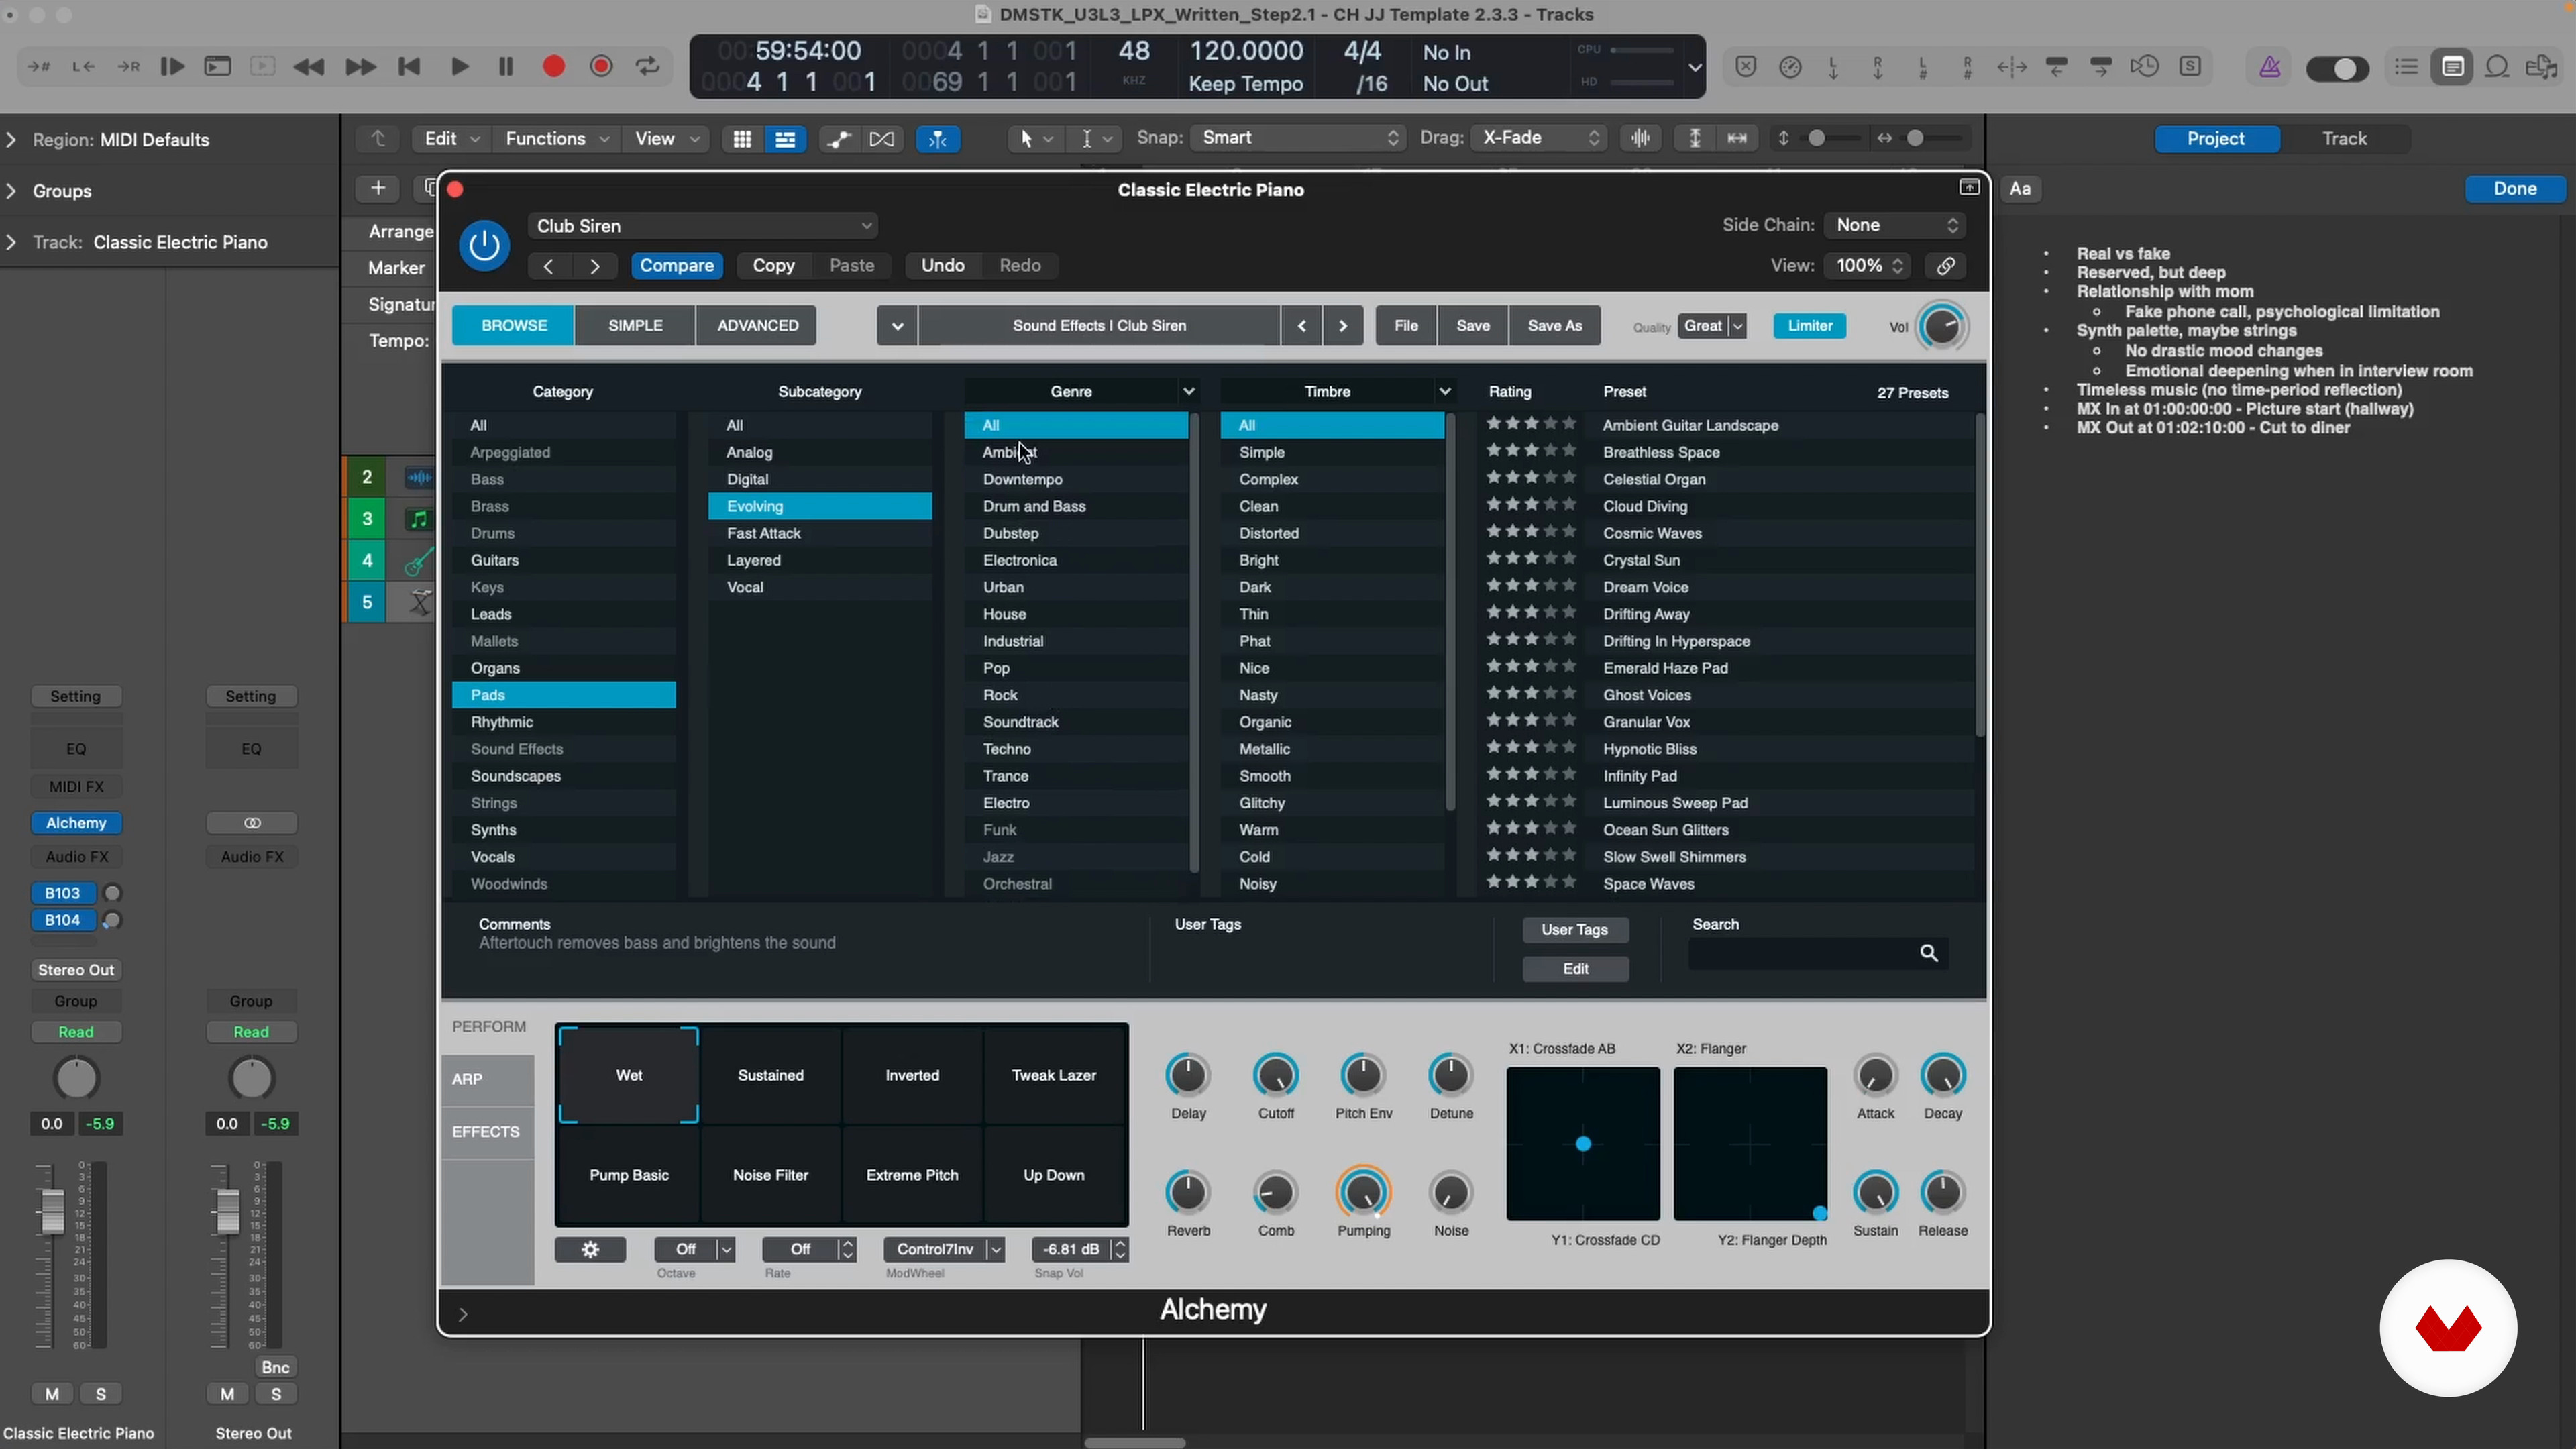Click the Undo button in plugin header
The image size is (2576, 1449).
pyautogui.click(x=942, y=265)
